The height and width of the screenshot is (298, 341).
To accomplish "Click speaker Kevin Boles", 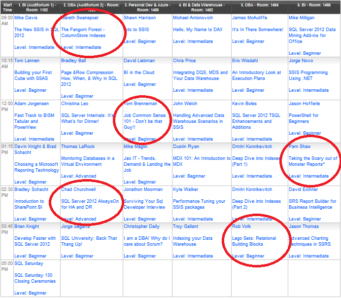I will [x=244, y=104].
